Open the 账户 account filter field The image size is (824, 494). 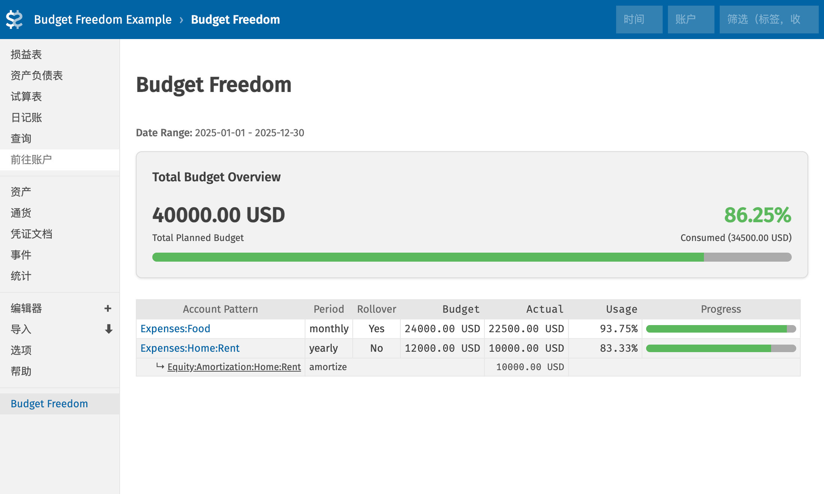[691, 20]
